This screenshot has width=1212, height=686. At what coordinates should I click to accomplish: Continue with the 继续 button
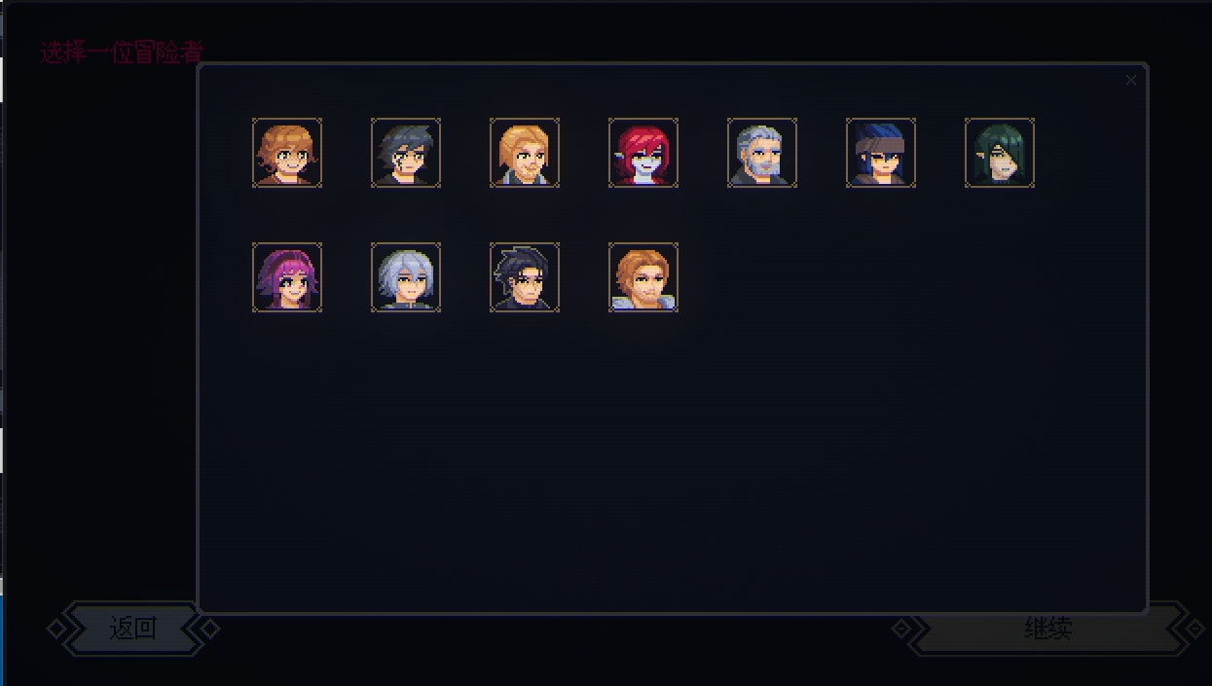1047,629
